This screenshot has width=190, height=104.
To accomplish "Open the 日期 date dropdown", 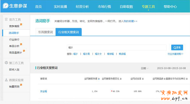I will [145, 68].
